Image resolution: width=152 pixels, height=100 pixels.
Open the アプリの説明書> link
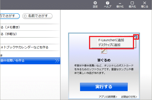pyautogui.click(x=108, y=97)
